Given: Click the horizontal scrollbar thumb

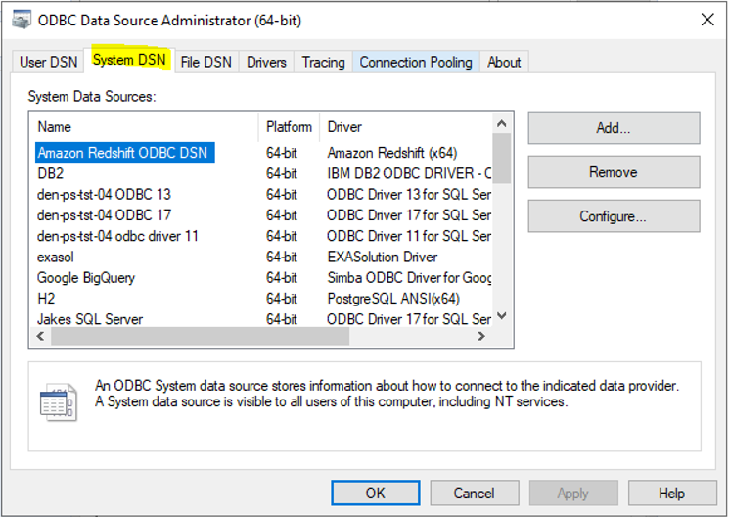Looking at the screenshot, I should 200,336.
